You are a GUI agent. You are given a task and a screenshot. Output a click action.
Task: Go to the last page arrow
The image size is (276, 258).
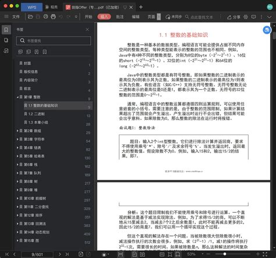pos(67,254)
